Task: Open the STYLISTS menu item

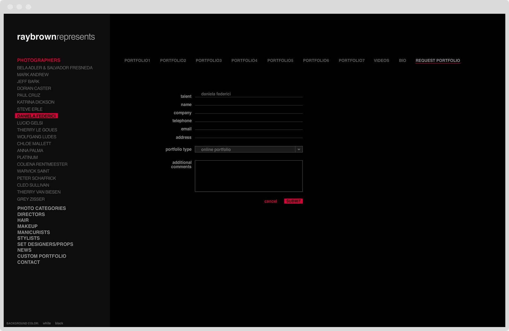Action: tap(28, 238)
